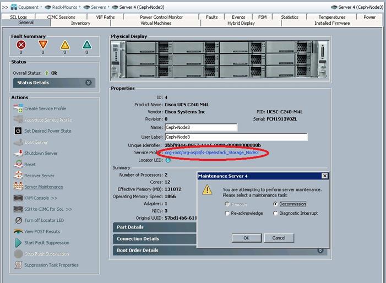Expand the Part Details section
Image resolution: width=386 pixels, height=283 pixels.
point(155,227)
